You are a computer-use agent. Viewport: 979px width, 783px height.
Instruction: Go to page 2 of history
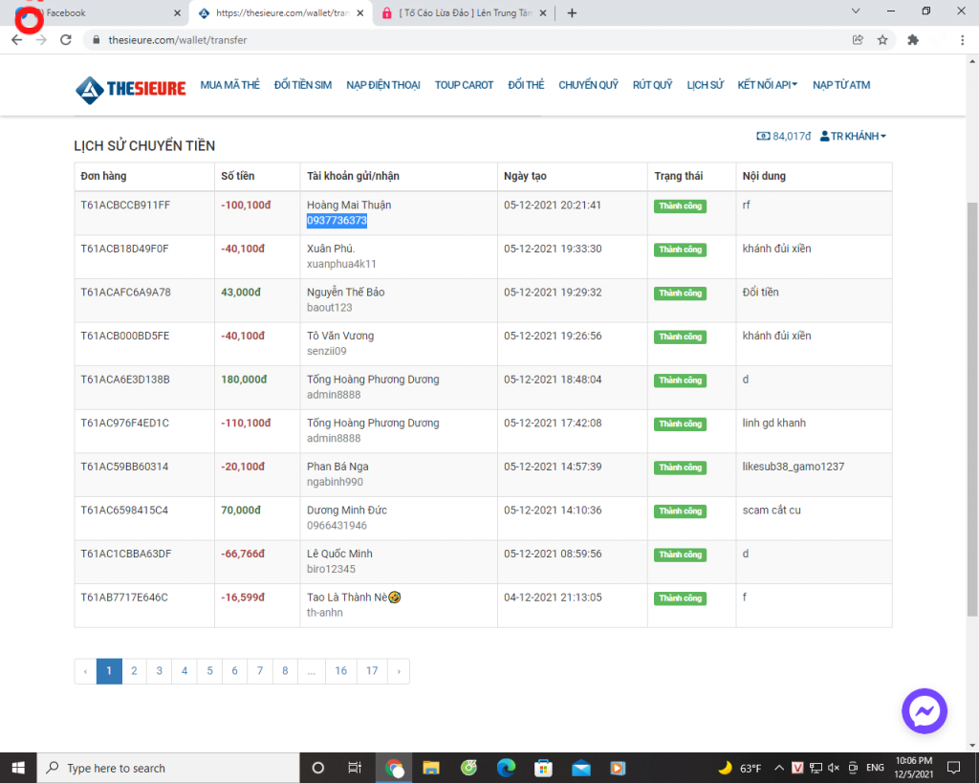[x=134, y=671]
